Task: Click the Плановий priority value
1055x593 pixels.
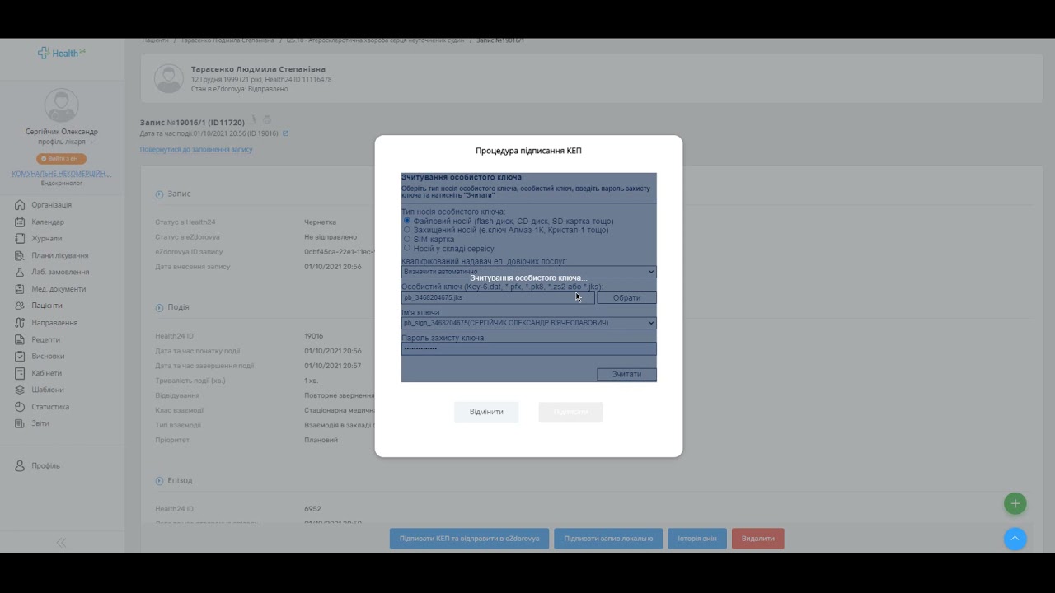Action: point(321,440)
